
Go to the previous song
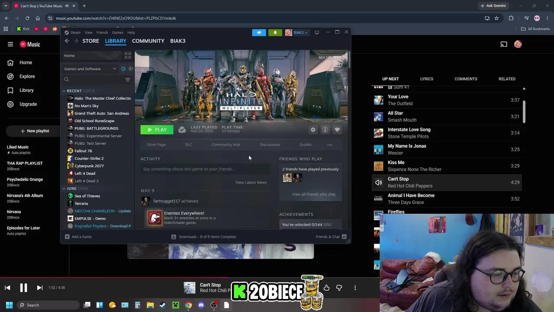pyautogui.click(x=7, y=288)
